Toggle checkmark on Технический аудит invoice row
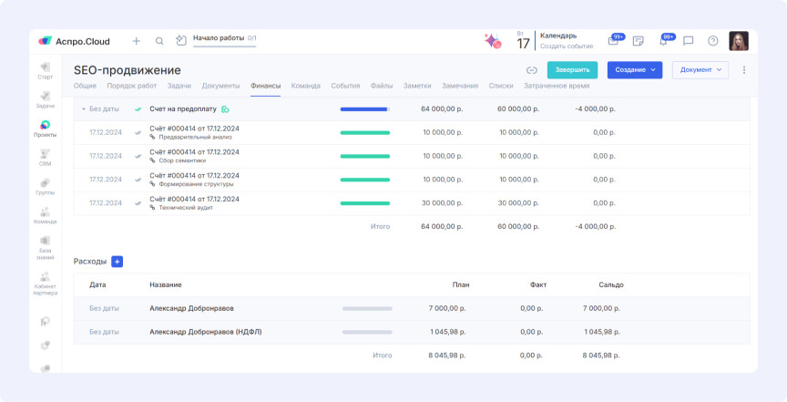Viewport: 787px width, 402px height. click(138, 203)
